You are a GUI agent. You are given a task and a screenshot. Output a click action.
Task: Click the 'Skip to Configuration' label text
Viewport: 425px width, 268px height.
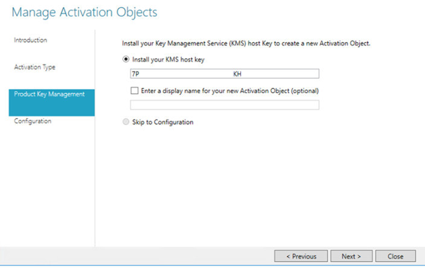(x=162, y=122)
